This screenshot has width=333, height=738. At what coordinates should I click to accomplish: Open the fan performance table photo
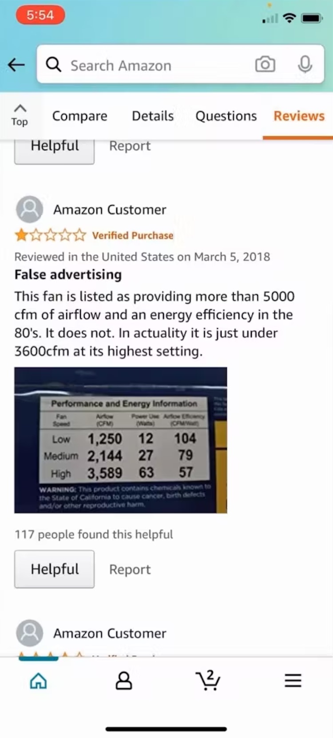(121, 440)
